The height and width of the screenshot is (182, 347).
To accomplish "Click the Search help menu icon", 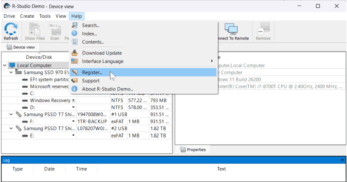I will click(74, 25).
